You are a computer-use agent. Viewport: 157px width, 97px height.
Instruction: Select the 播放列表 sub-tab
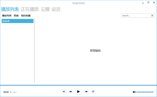point(7,16)
